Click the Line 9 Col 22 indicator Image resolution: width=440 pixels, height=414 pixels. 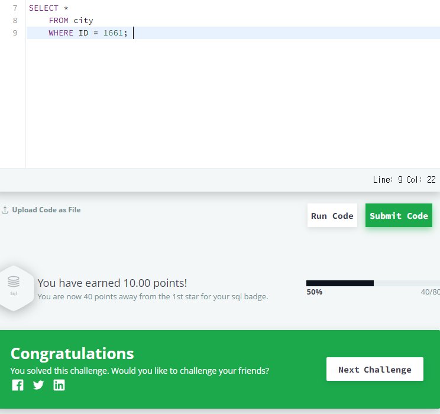(x=404, y=180)
